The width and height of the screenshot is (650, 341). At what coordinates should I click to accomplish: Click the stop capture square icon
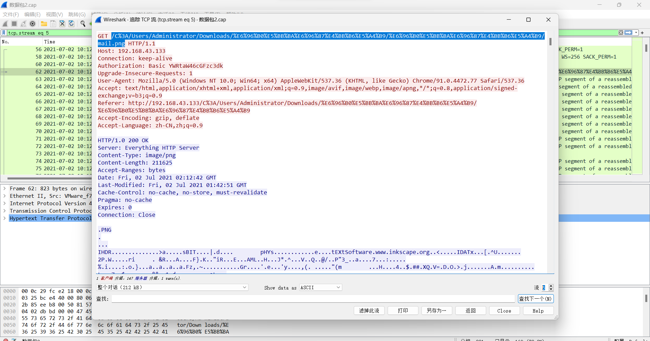14,24
